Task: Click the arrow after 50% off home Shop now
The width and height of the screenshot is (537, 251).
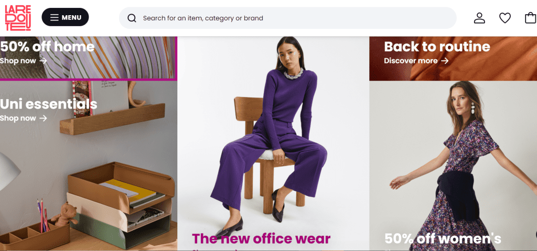Action: point(43,61)
